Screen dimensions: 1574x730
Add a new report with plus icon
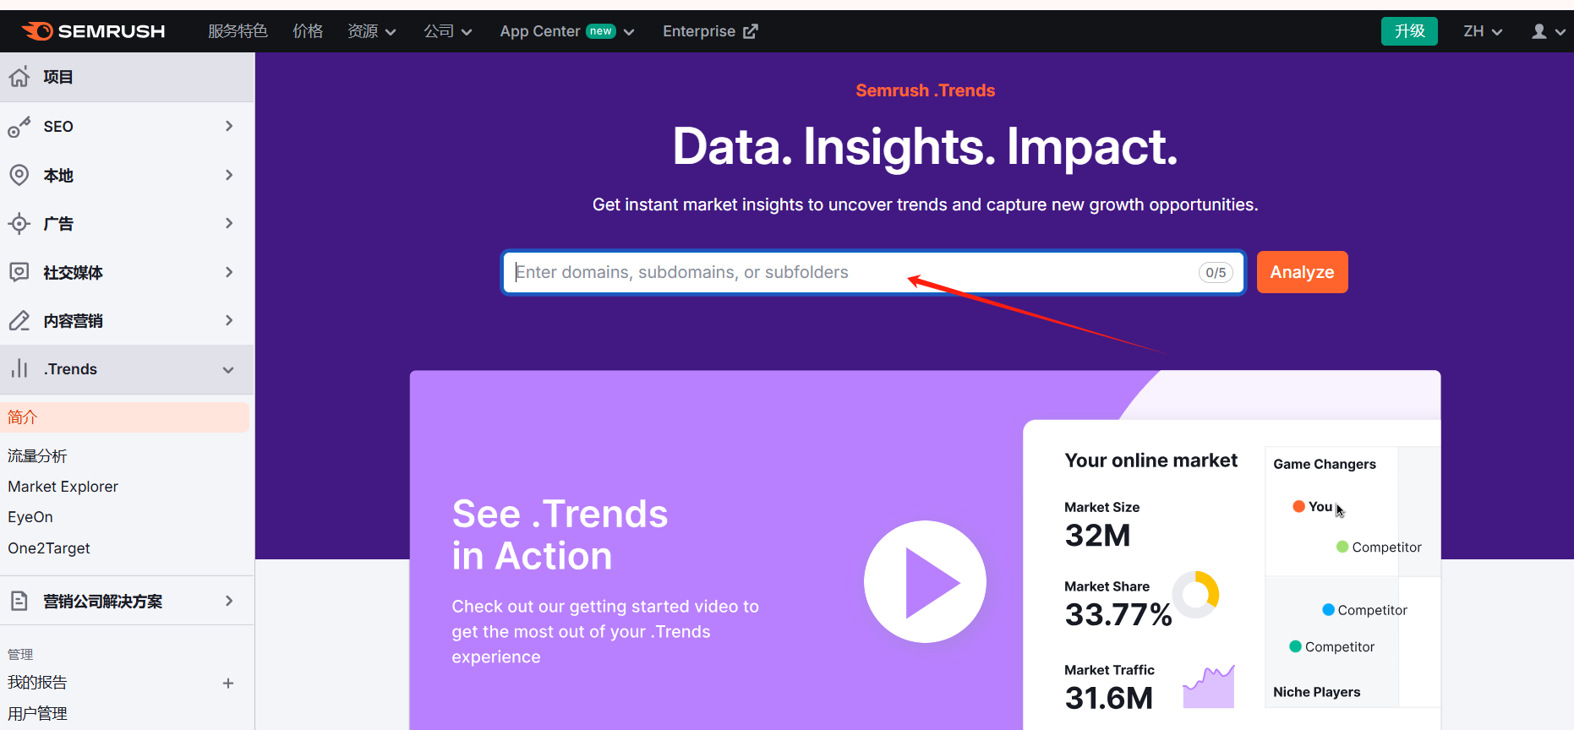pos(228,683)
